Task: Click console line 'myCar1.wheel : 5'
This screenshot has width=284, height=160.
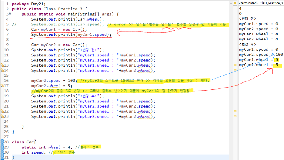Action: coord(258,59)
